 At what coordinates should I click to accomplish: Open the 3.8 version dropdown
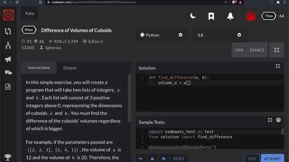click(x=219, y=35)
